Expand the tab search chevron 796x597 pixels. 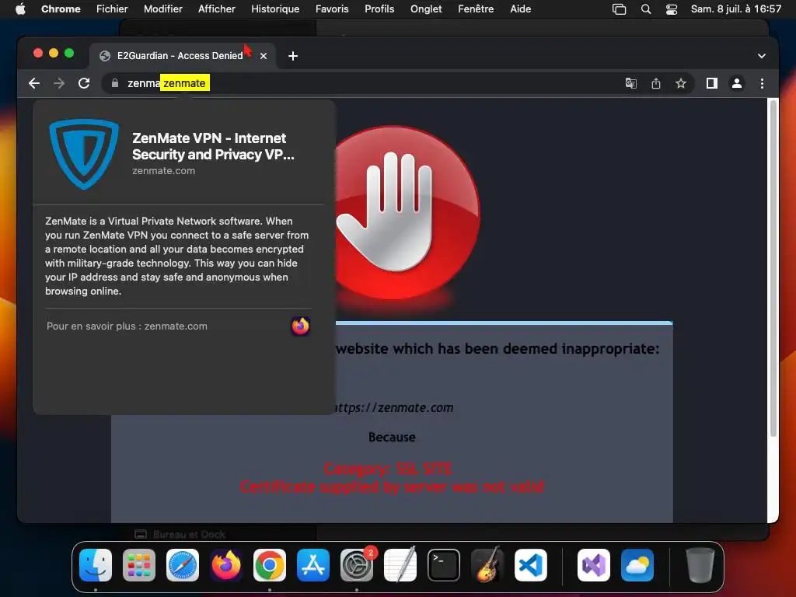click(762, 56)
